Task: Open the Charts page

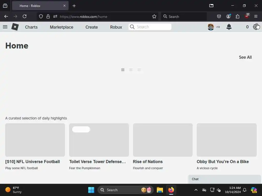Action: click(x=31, y=27)
